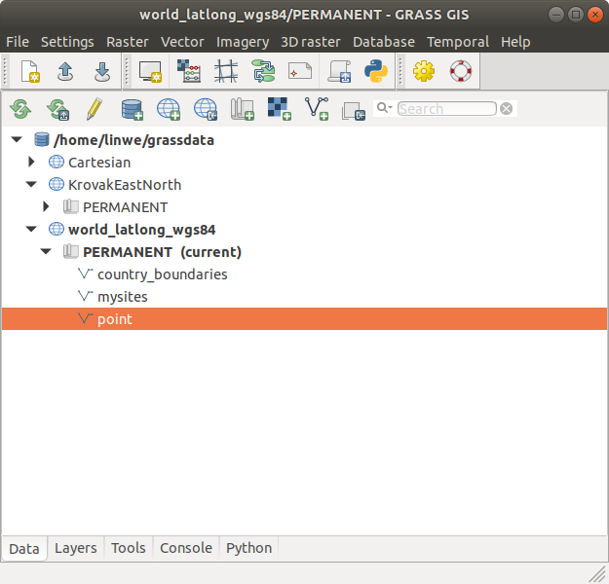The height and width of the screenshot is (584, 609).
Task: Open existing workspace file
Action: click(x=66, y=72)
